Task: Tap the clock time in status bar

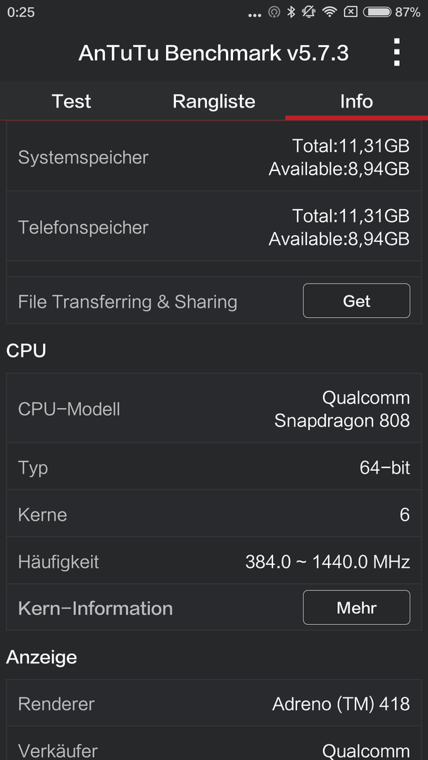Action: tap(21, 12)
